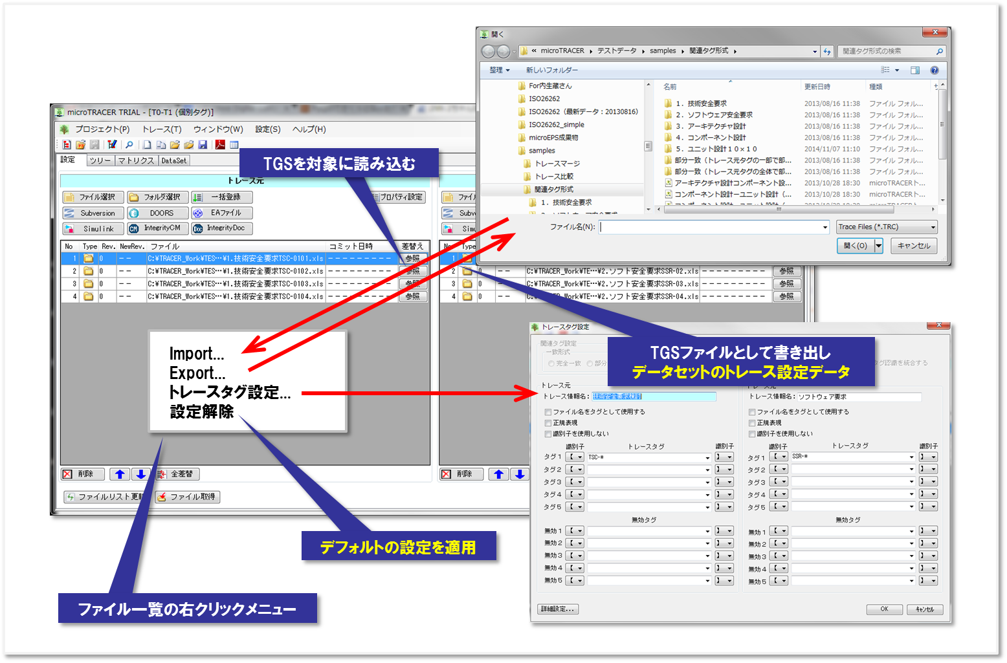Click 参照 for the TSC-0101.xls row

[x=413, y=259]
